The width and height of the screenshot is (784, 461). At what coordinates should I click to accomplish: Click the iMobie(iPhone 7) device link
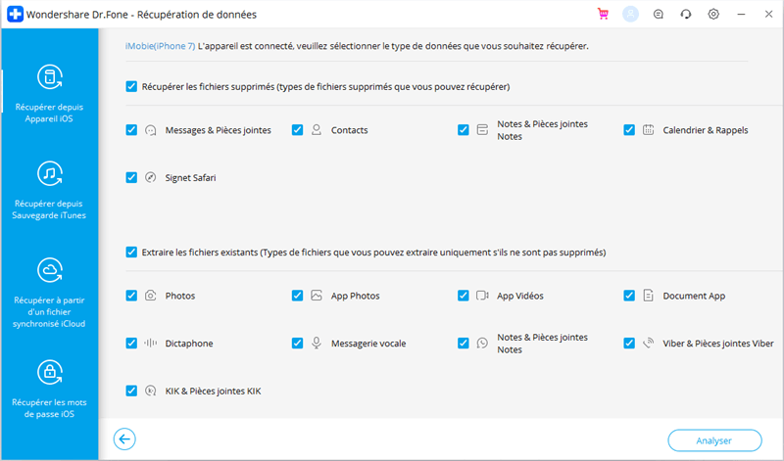[160, 46]
